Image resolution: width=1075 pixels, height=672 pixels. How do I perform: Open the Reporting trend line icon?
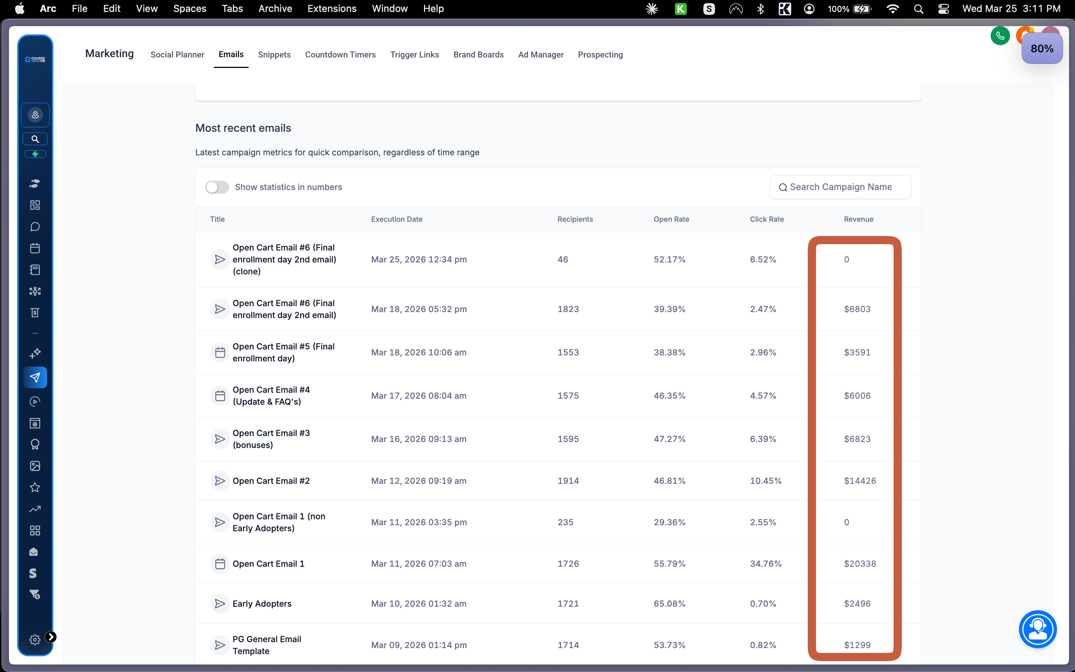(x=35, y=509)
